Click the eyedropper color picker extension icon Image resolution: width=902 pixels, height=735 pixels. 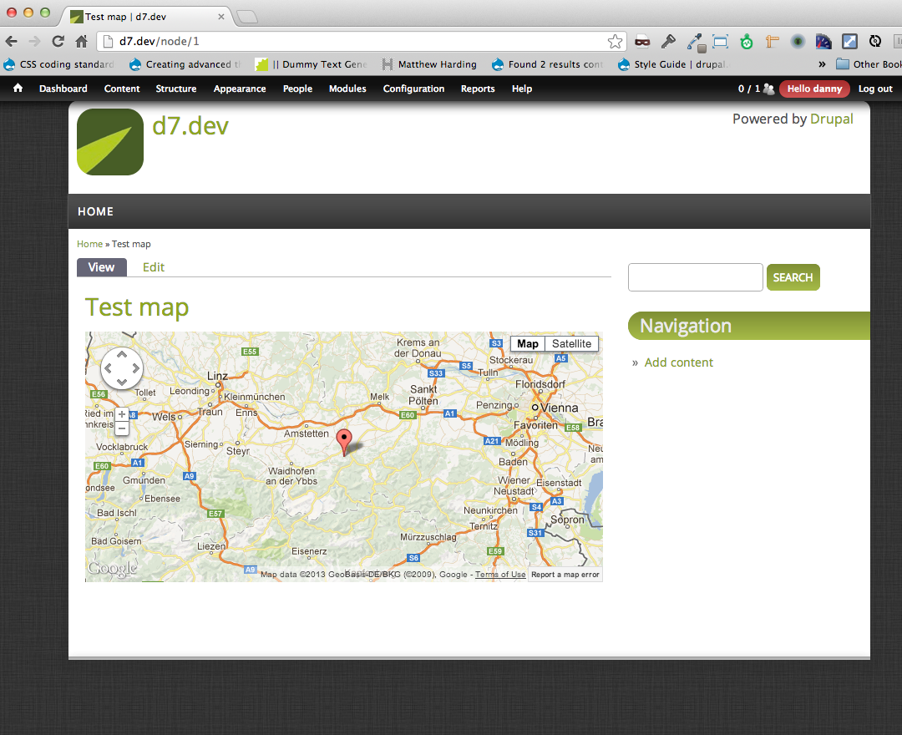coord(695,41)
